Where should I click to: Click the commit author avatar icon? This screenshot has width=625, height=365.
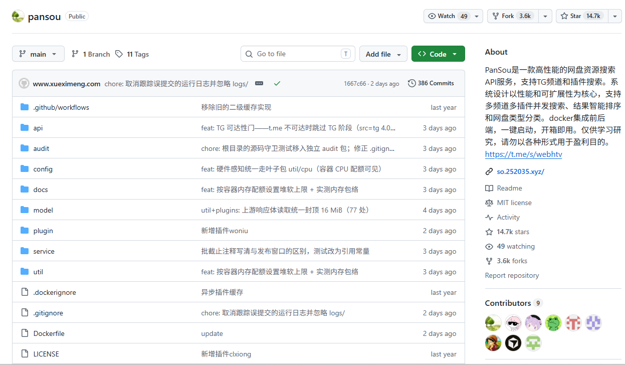[x=24, y=83]
